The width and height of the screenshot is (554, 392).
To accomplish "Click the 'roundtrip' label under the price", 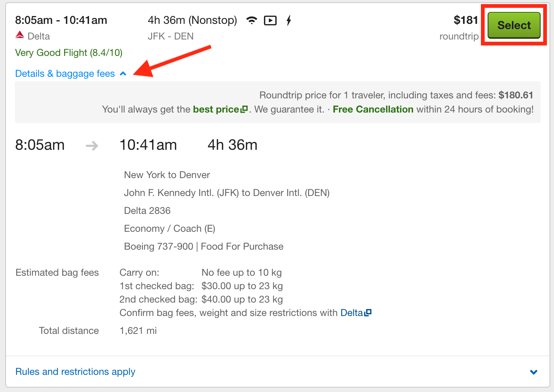I will click(459, 37).
